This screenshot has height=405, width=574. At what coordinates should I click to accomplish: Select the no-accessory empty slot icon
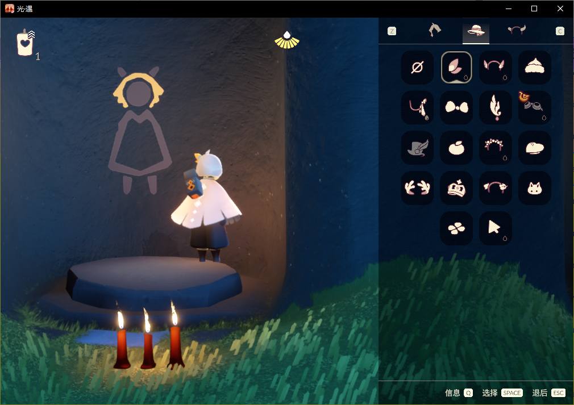click(417, 68)
